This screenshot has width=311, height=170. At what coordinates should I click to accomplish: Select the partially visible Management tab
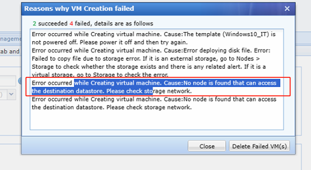11,39
